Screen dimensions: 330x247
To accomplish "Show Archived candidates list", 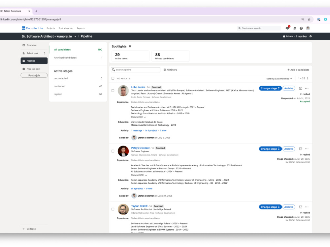I will [x=78, y=58].
